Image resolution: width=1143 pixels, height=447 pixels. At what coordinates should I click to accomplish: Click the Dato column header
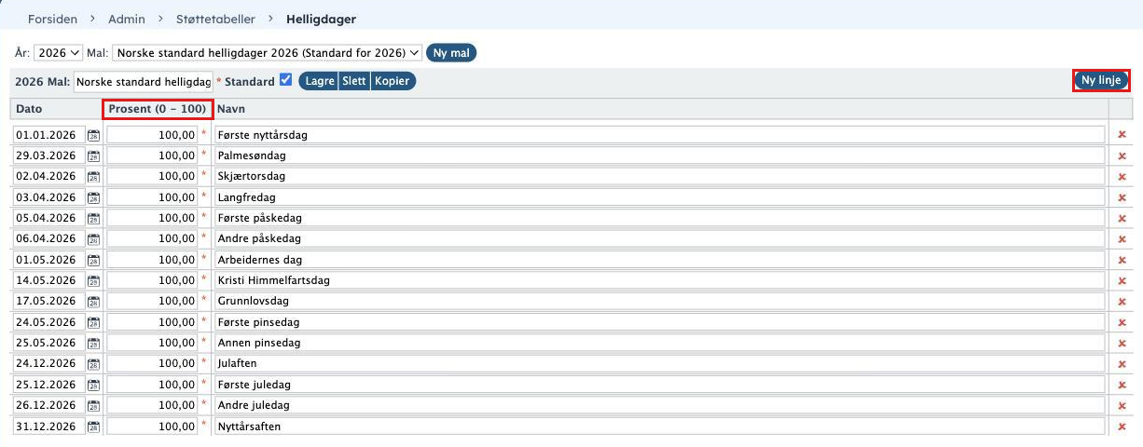(x=29, y=109)
